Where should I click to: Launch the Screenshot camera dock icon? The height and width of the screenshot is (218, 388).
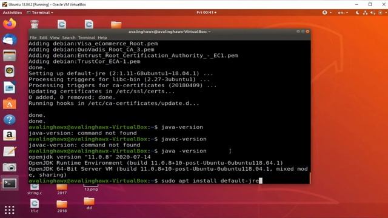pyautogui.click(x=10, y=167)
